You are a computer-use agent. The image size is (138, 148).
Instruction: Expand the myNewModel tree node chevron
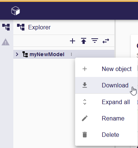[x=17, y=54]
